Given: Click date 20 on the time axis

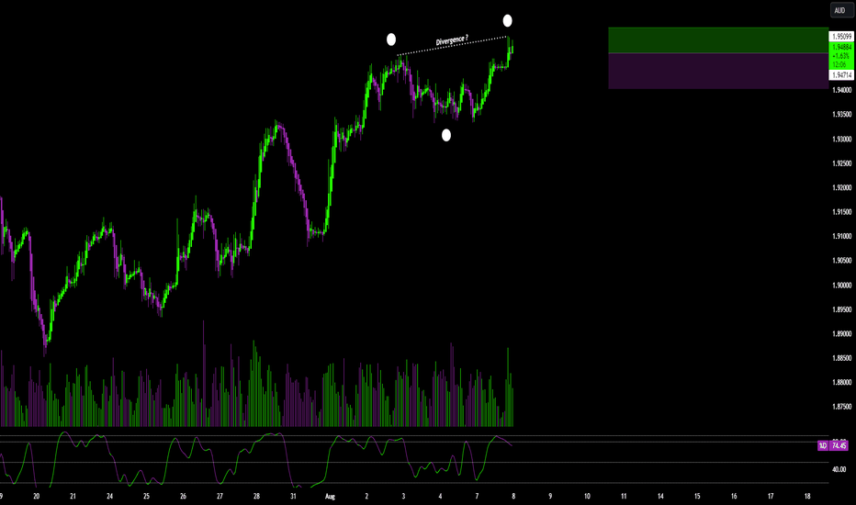Looking at the screenshot, I should click(x=36, y=496).
